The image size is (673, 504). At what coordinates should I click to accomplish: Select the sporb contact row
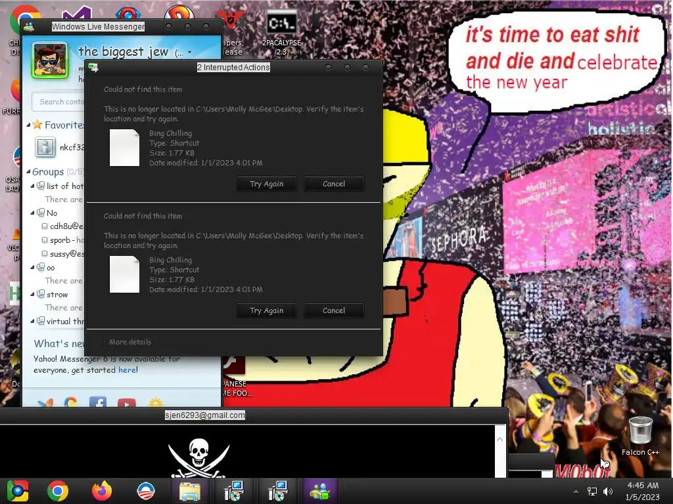[x=62, y=240]
